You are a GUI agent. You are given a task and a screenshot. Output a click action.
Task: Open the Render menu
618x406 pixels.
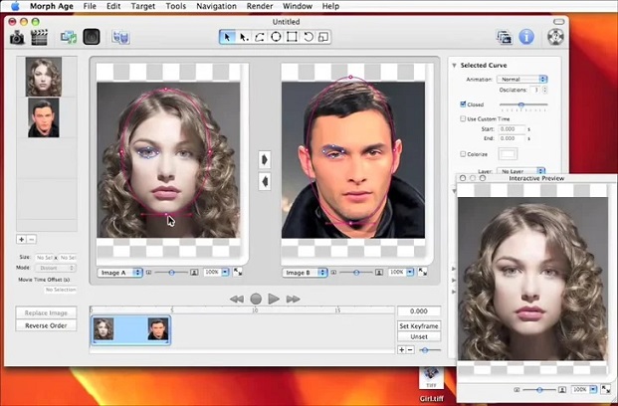pos(260,6)
